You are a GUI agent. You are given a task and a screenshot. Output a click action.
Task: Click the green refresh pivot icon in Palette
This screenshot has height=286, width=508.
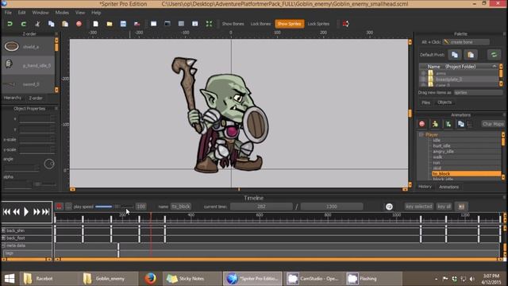point(494,55)
